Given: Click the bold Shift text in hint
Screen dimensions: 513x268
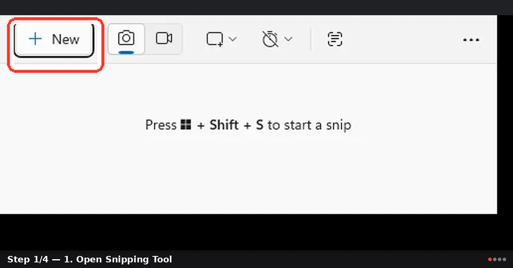Looking at the screenshot, I should 224,125.
